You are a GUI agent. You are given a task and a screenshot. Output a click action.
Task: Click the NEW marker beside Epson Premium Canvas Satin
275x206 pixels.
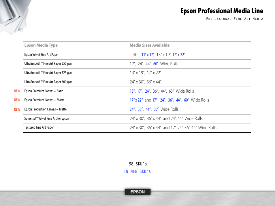coord(17,91)
